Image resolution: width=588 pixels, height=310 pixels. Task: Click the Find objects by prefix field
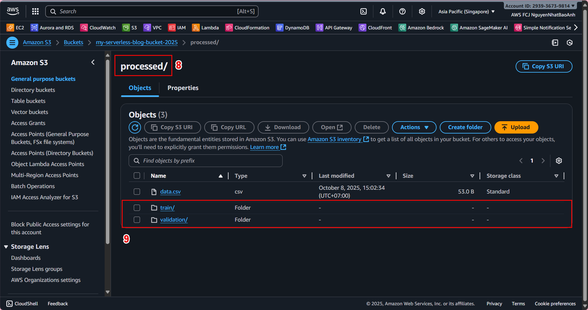[x=205, y=161]
